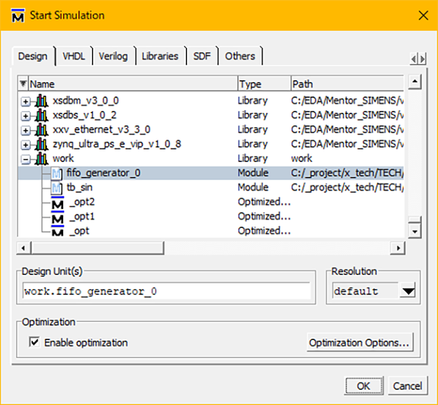Viewport: 438px width, 405px height.
Task: Click the work path cell text
Action: pos(302,158)
